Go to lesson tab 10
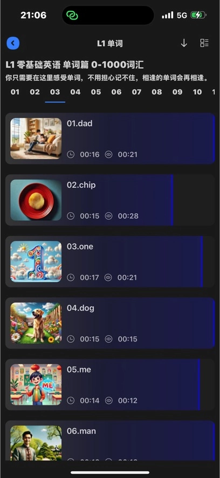 point(197,92)
